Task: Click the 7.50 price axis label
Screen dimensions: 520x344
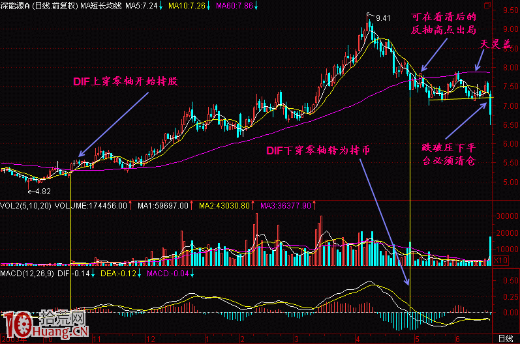Action: pos(511,87)
